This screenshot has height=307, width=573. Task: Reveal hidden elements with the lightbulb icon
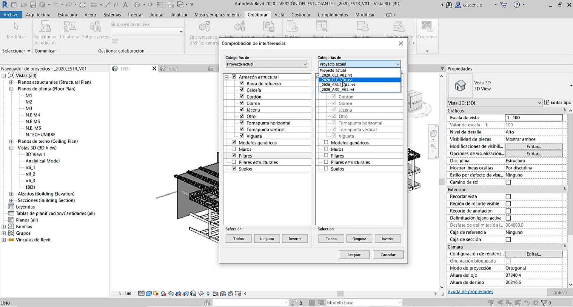pos(208,293)
